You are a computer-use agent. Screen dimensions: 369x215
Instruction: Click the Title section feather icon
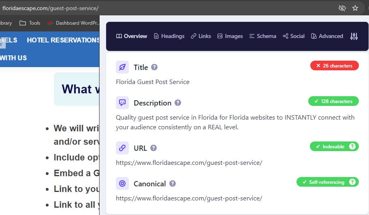[x=122, y=67]
